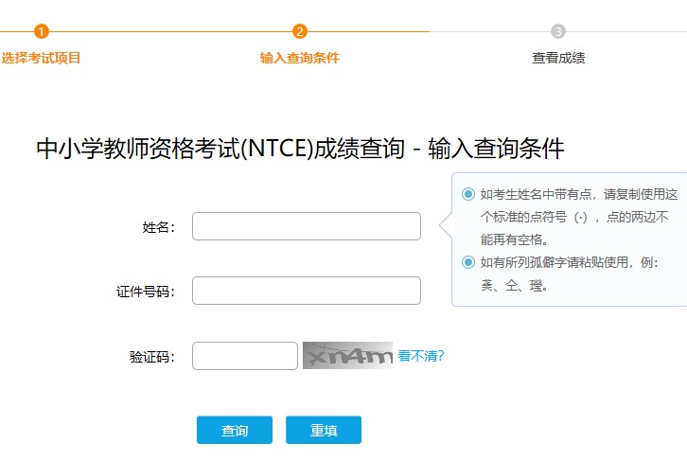This screenshot has width=687, height=461.
Task: Go to the 选择考试项目 step label
Action: point(41,58)
